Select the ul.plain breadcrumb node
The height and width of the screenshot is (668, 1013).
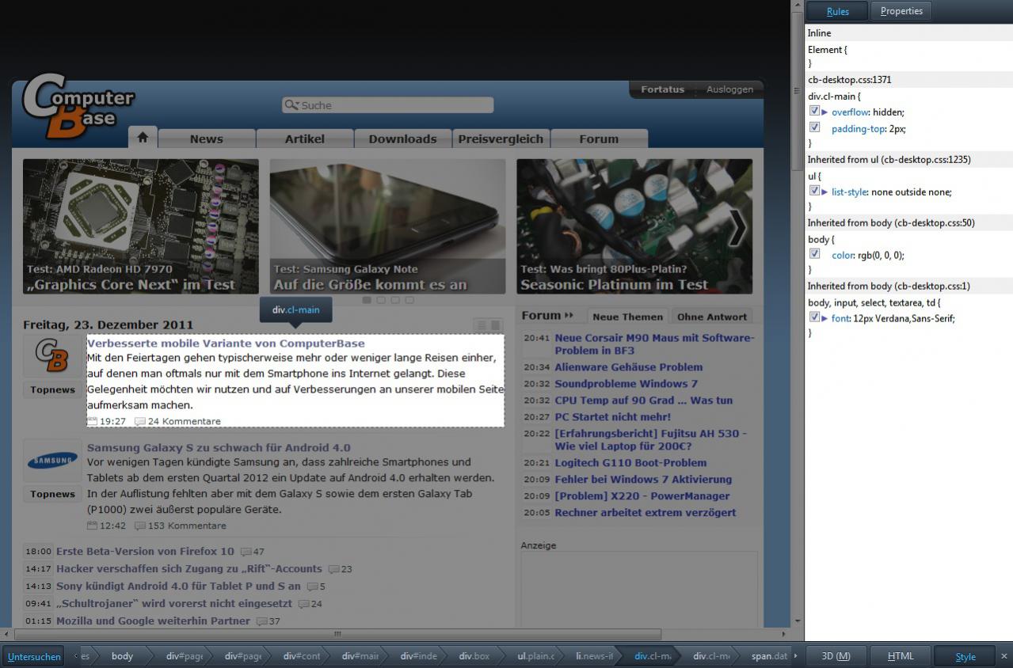(535, 656)
